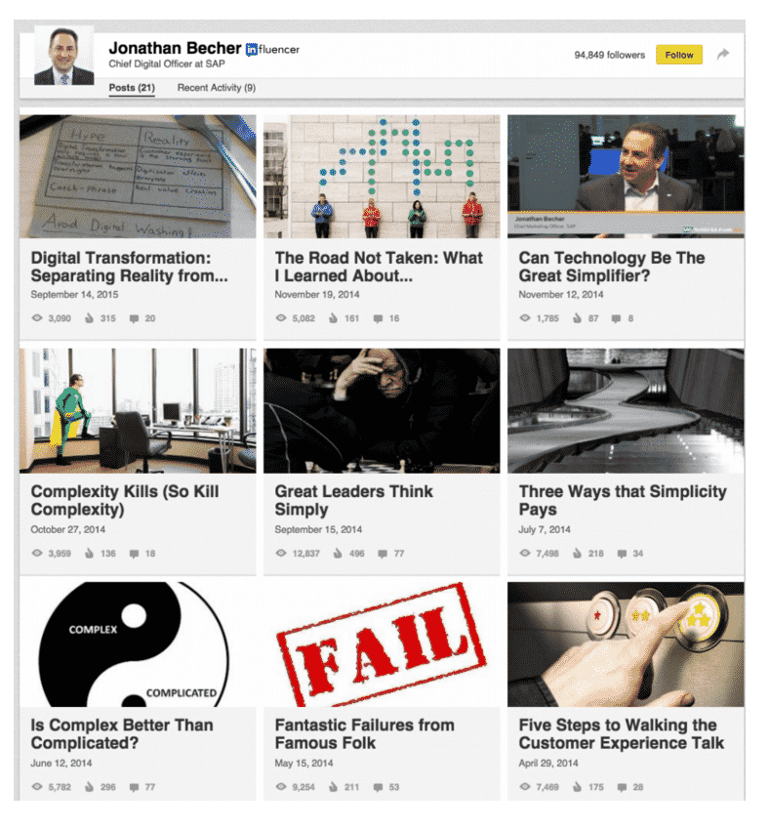Open the yin-yang Complex Complicated thumbnail
Image resolution: width=769 pixels, height=830 pixels.
(138, 644)
